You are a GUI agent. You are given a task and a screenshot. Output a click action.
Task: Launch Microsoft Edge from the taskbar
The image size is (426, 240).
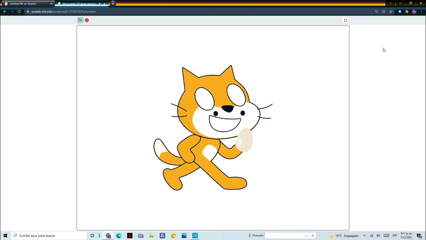coord(119,236)
